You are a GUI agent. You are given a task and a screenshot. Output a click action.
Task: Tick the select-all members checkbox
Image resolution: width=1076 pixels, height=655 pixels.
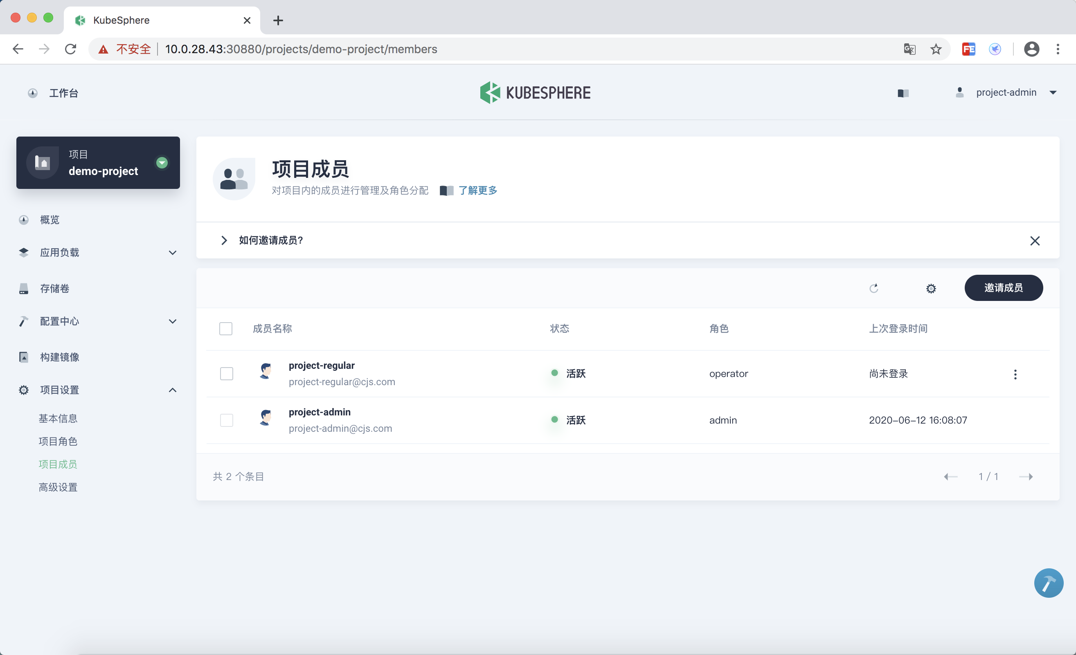pos(226,328)
